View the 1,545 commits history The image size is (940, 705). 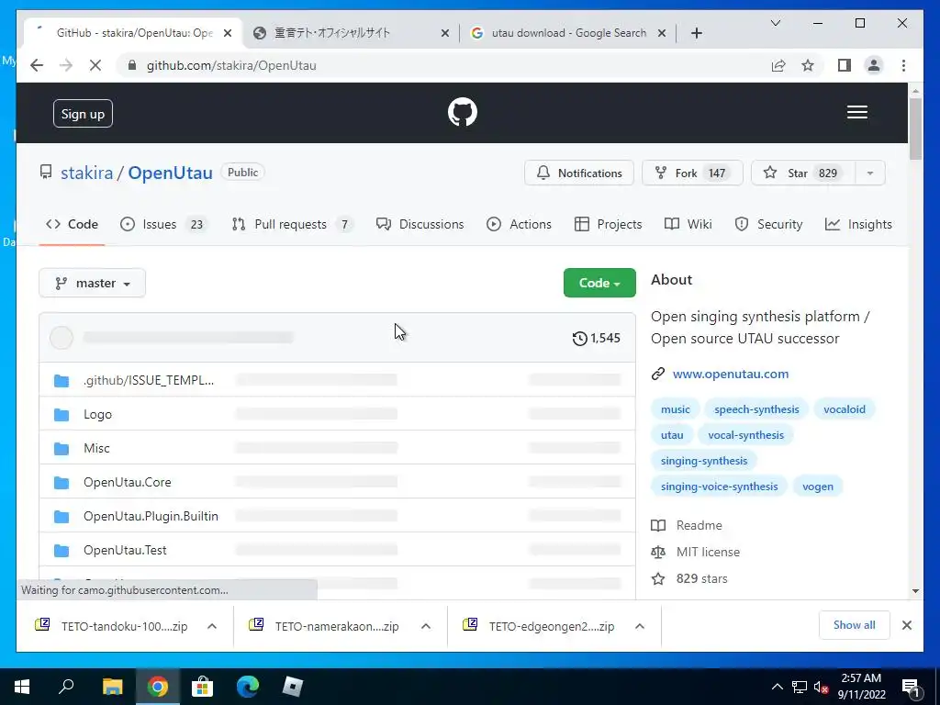click(x=597, y=338)
